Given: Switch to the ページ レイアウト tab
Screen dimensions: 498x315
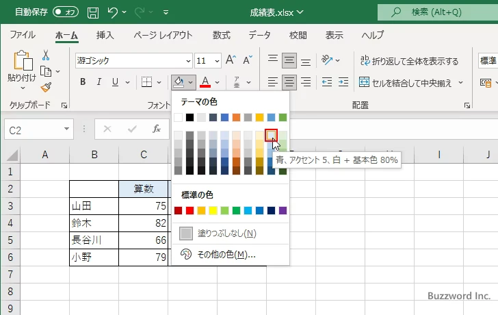Looking at the screenshot, I should click(163, 35).
